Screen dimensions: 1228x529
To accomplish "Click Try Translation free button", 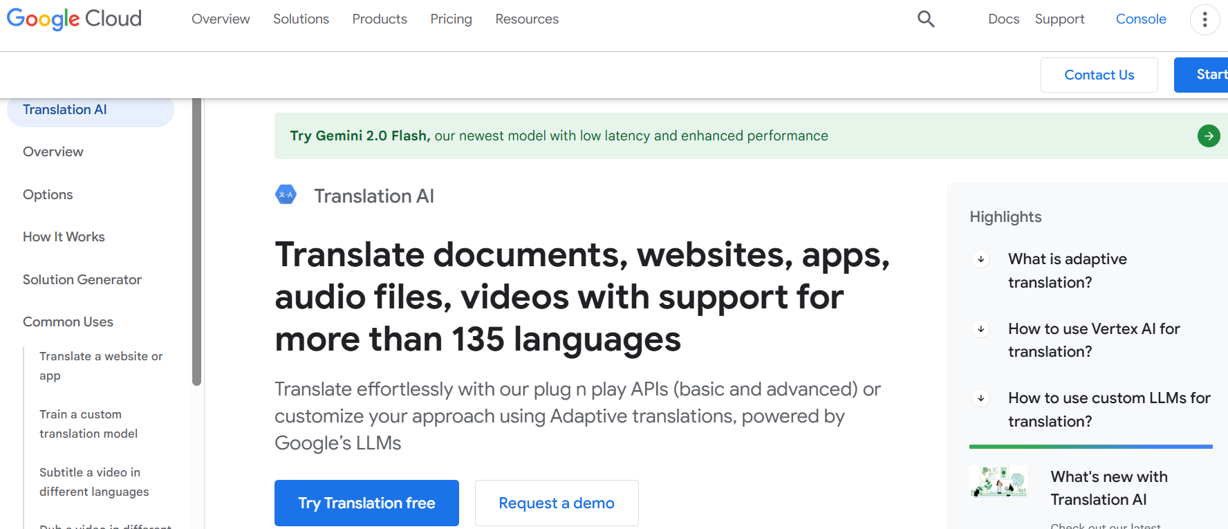I will click(x=366, y=503).
